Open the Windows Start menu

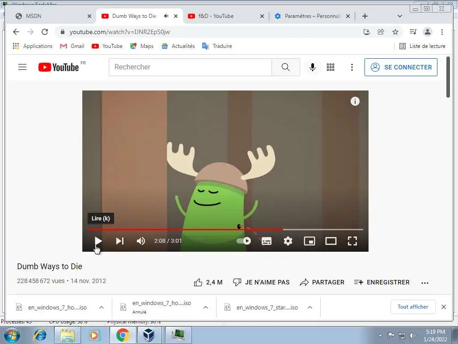12,335
